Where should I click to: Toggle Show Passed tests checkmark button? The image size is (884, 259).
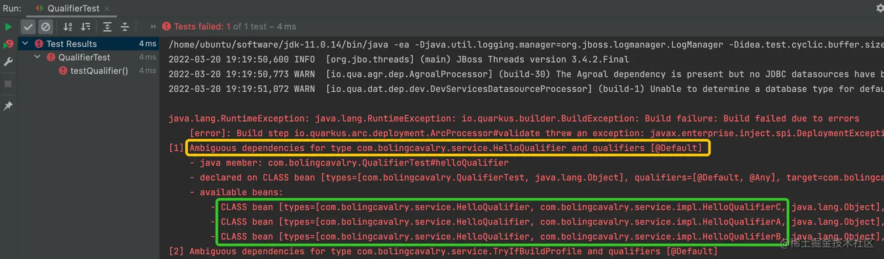[28, 27]
